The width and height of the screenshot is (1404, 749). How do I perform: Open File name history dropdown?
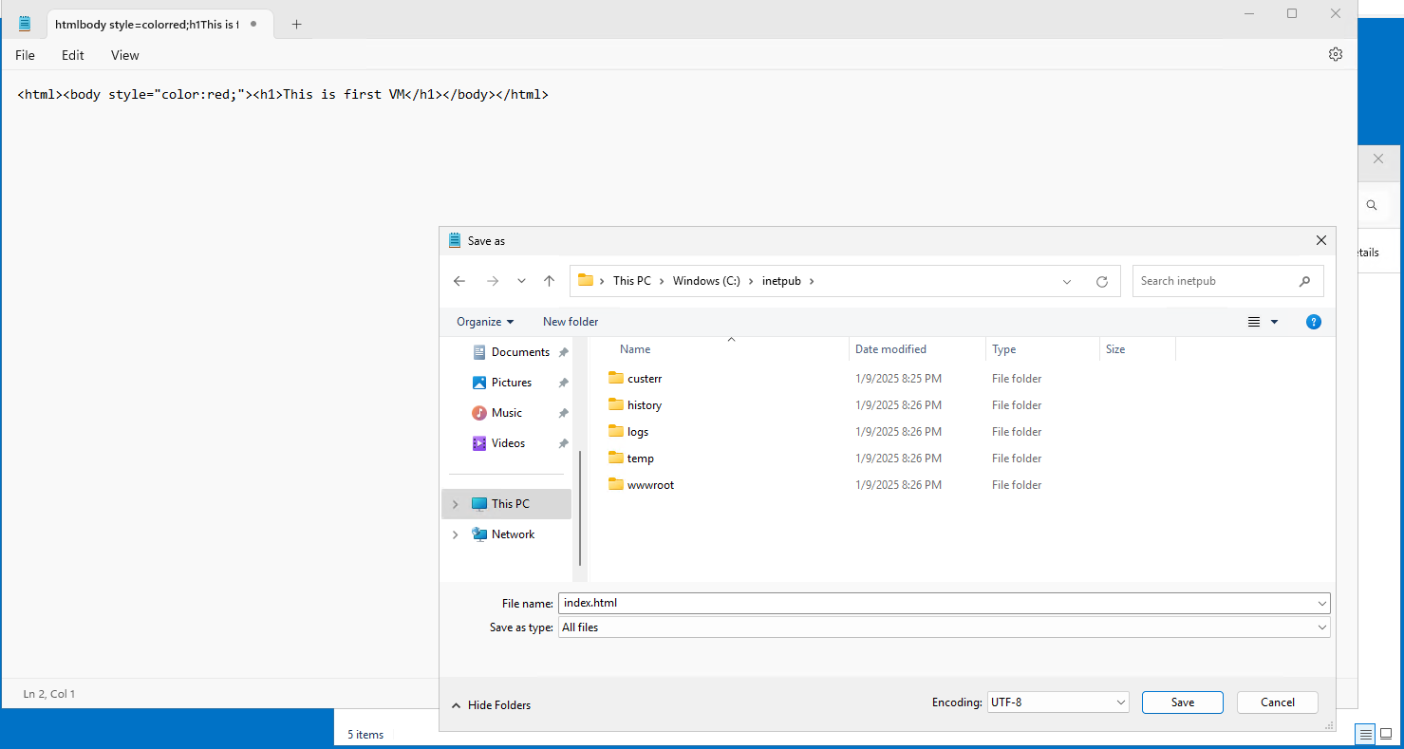coord(1322,603)
